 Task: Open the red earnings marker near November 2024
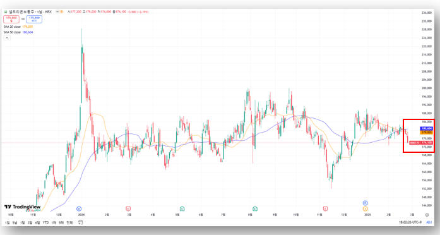click(325, 208)
